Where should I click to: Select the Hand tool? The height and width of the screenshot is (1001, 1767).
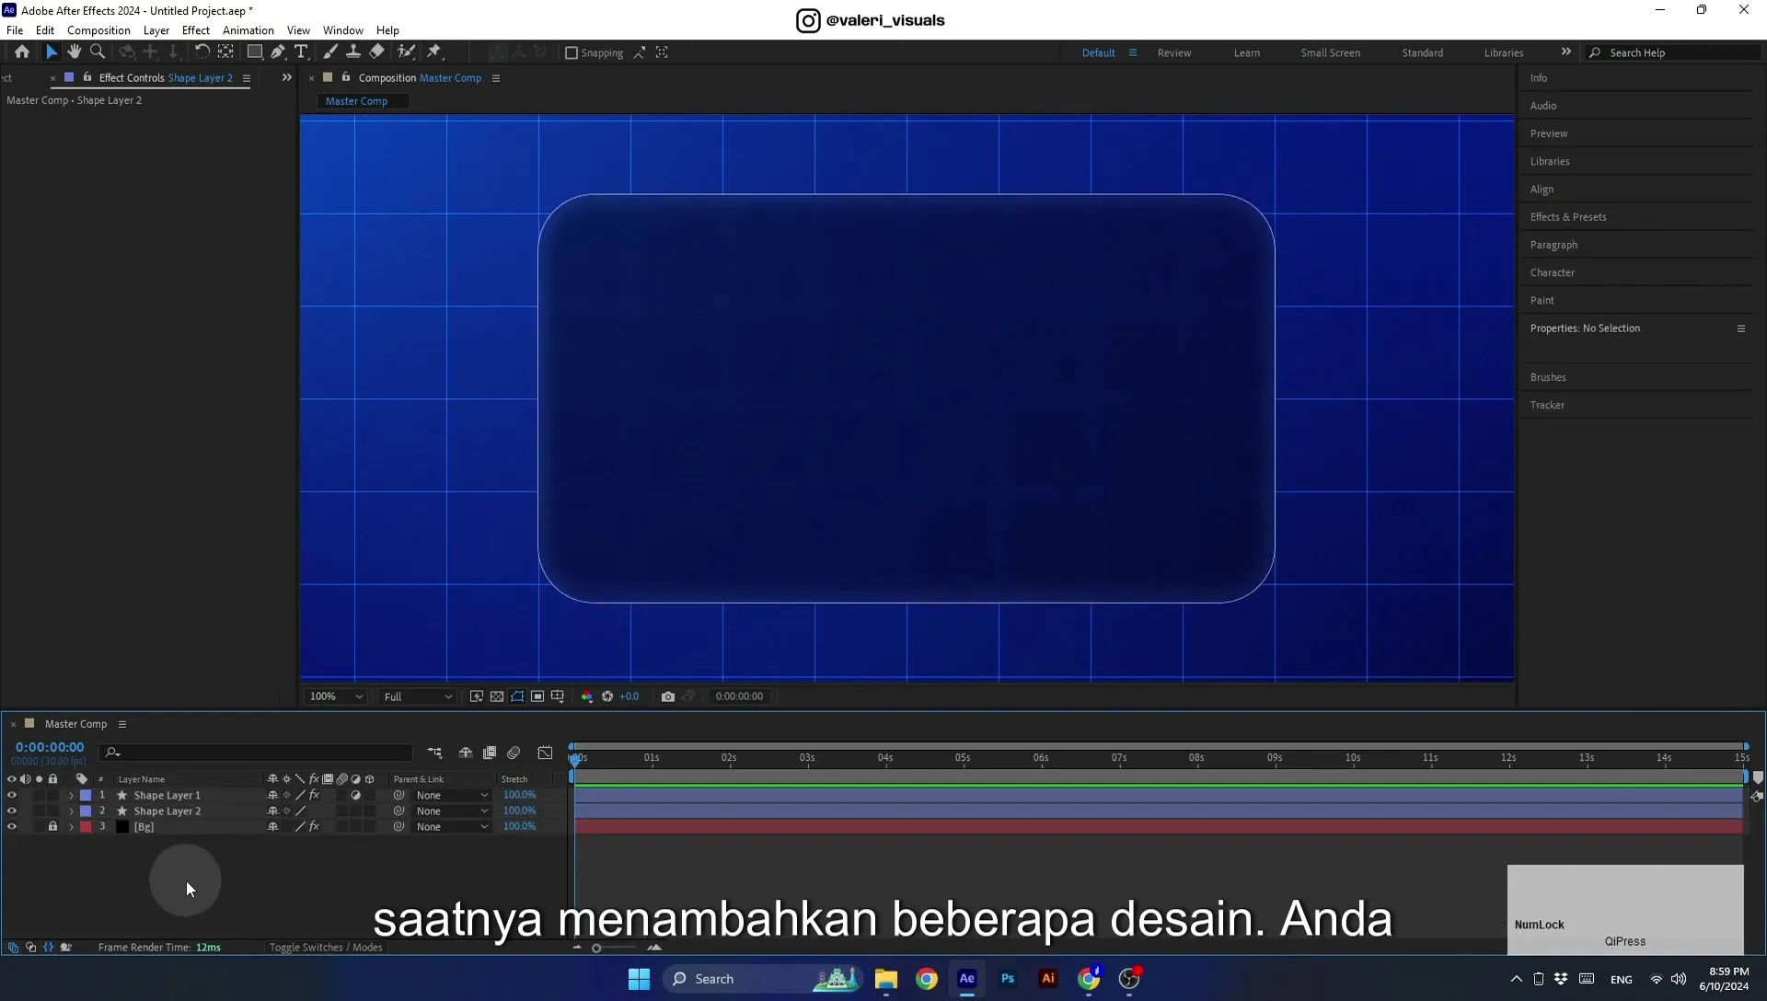point(75,52)
